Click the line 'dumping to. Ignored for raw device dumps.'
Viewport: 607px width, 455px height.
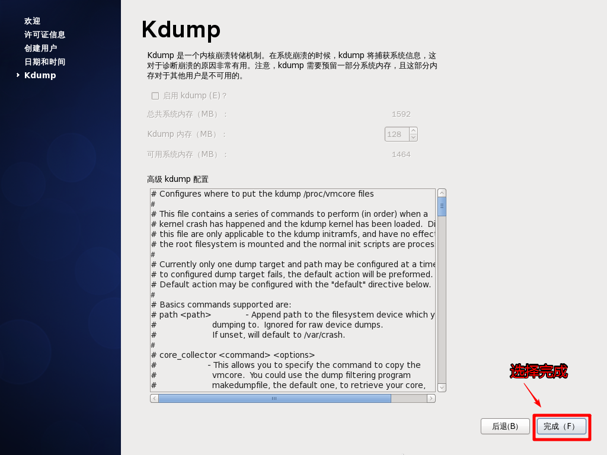(298, 325)
